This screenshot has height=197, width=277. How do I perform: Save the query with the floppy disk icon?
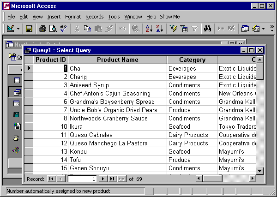pos(29,29)
